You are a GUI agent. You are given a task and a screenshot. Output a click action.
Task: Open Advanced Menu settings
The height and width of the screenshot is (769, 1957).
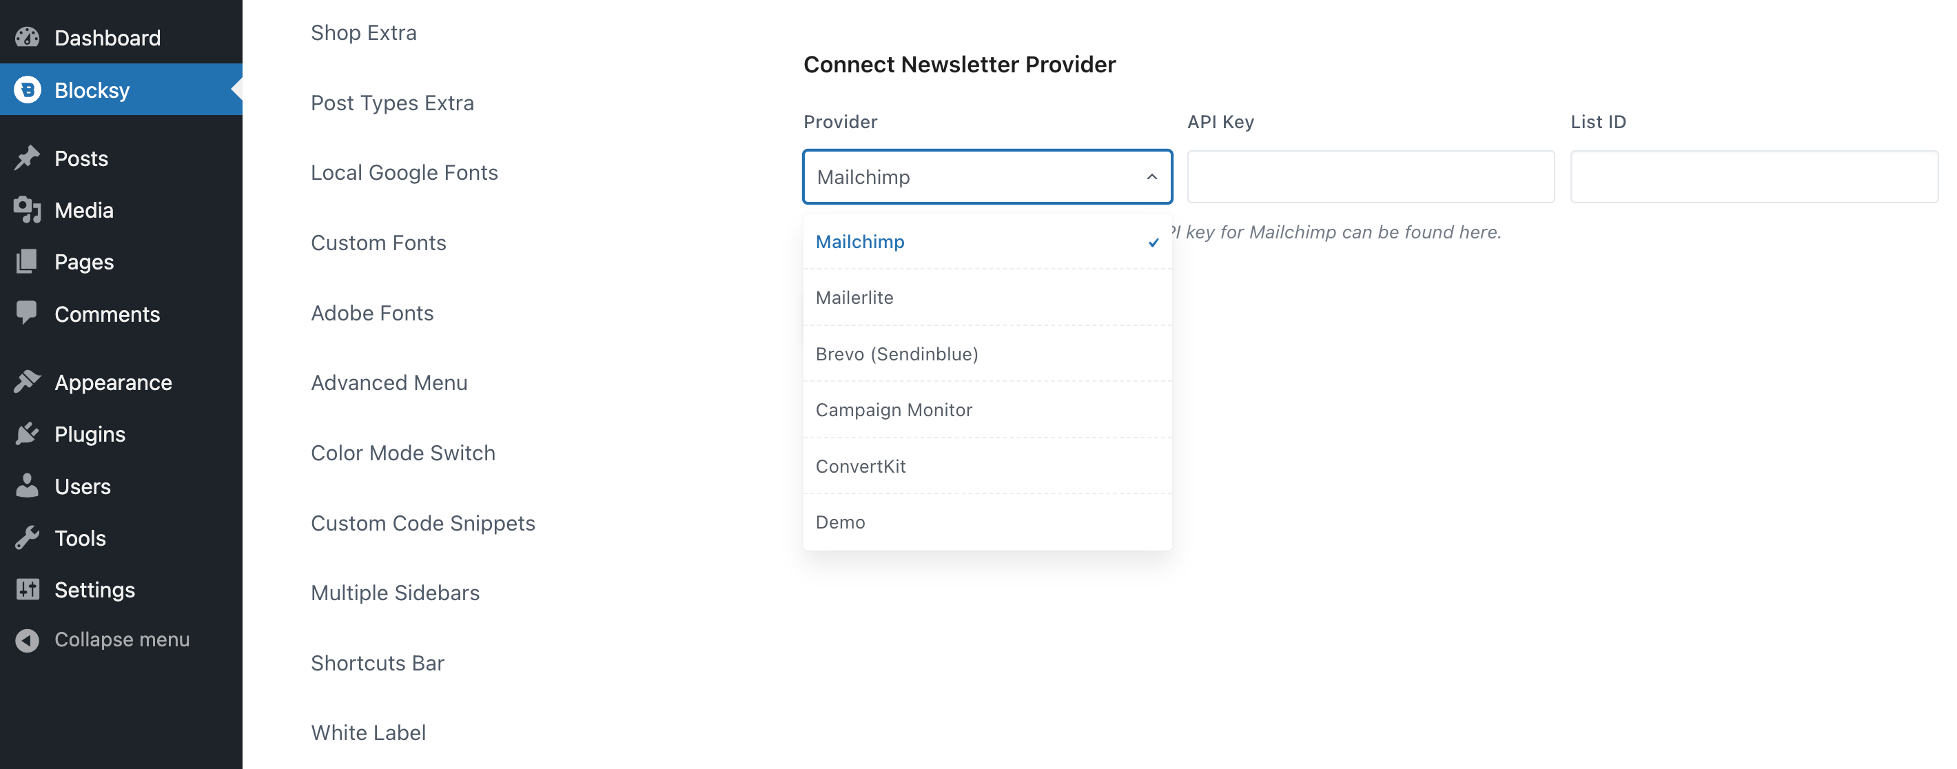(x=388, y=383)
